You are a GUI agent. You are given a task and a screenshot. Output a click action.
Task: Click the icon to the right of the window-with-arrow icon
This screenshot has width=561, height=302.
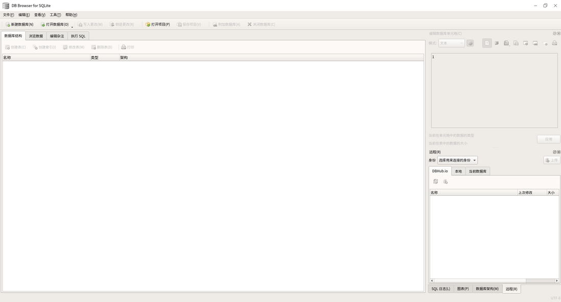tap(535, 43)
